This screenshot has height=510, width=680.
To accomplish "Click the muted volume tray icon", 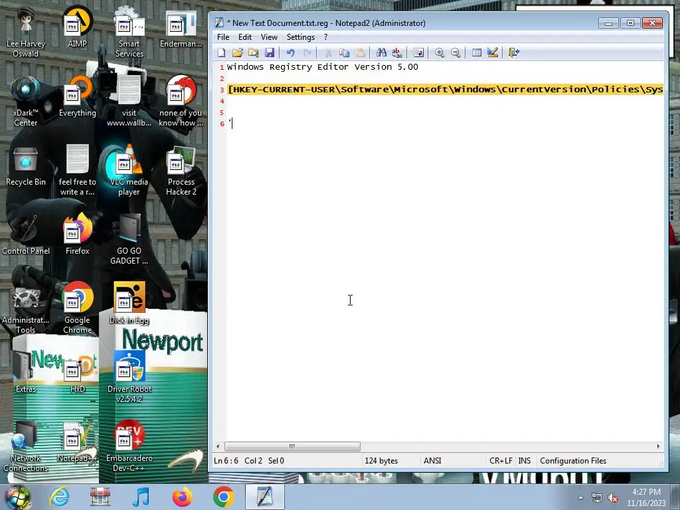I will [613, 498].
